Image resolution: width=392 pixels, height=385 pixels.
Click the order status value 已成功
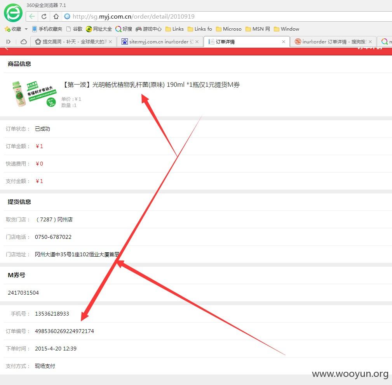coord(42,129)
